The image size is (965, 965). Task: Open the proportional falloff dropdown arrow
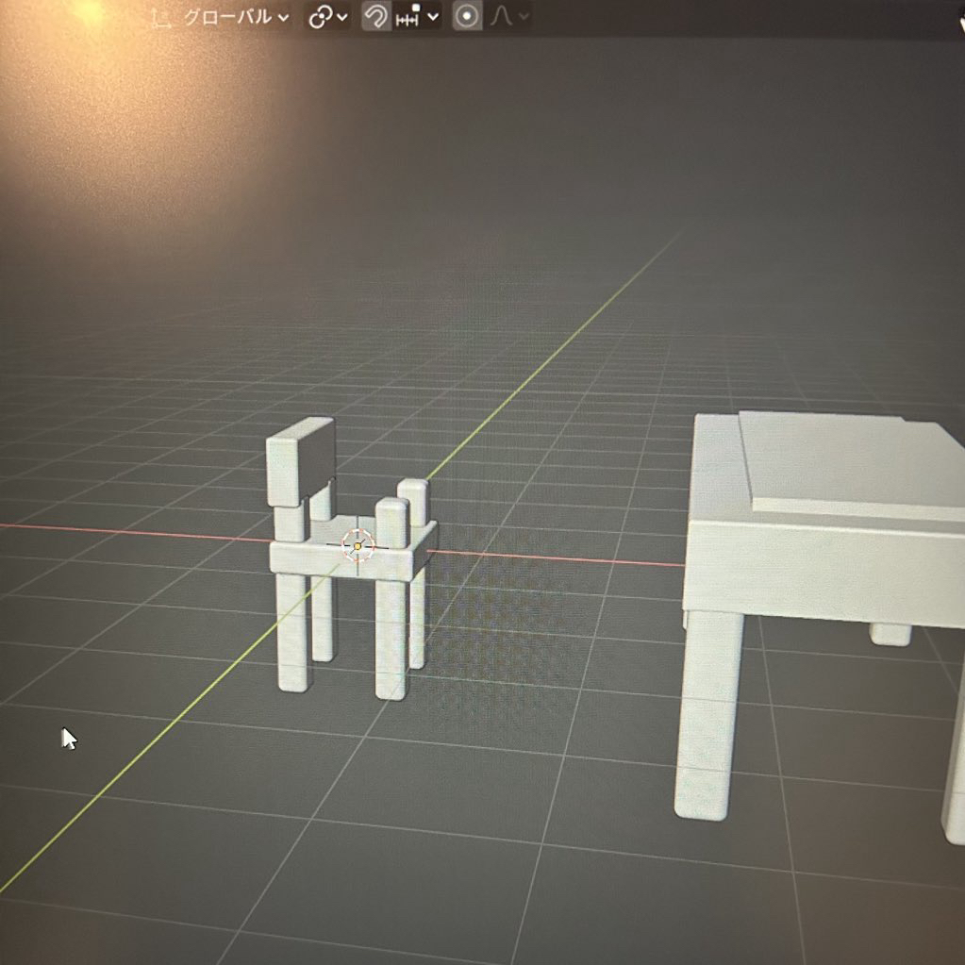[x=524, y=17]
